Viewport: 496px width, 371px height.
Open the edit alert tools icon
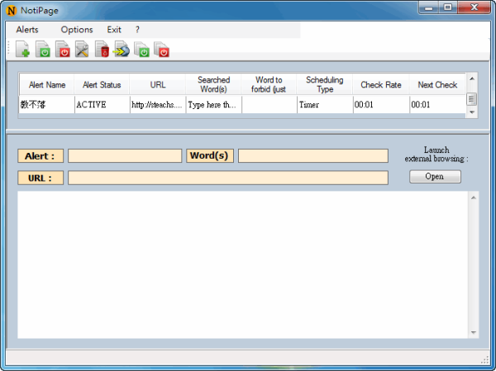(x=83, y=50)
